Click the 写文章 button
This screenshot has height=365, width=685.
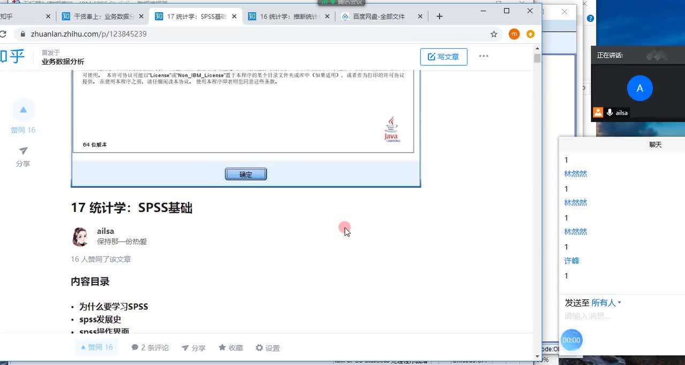point(444,57)
